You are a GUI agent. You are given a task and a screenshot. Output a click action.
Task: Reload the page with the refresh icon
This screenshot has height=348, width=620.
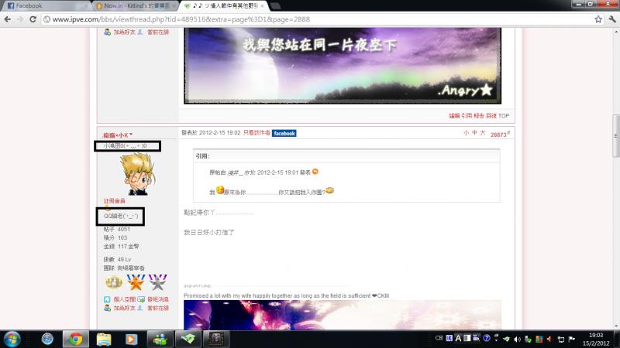click(x=33, y=19)
